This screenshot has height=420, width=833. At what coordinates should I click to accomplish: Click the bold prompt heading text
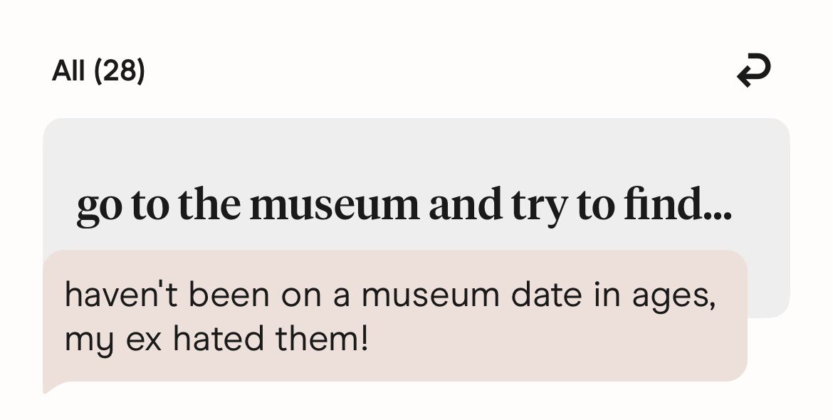pyautogui.click(x=404, y=206)
